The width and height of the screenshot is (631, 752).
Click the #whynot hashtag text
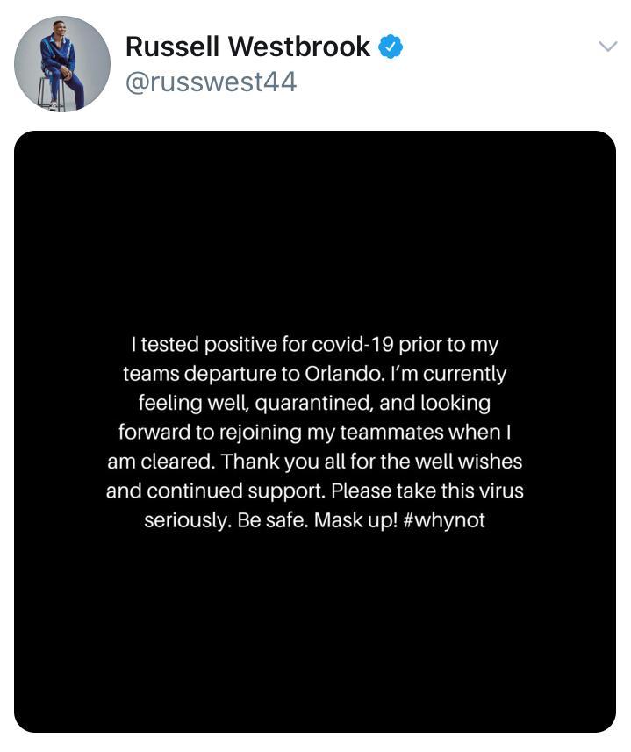(x=445, y=520)
